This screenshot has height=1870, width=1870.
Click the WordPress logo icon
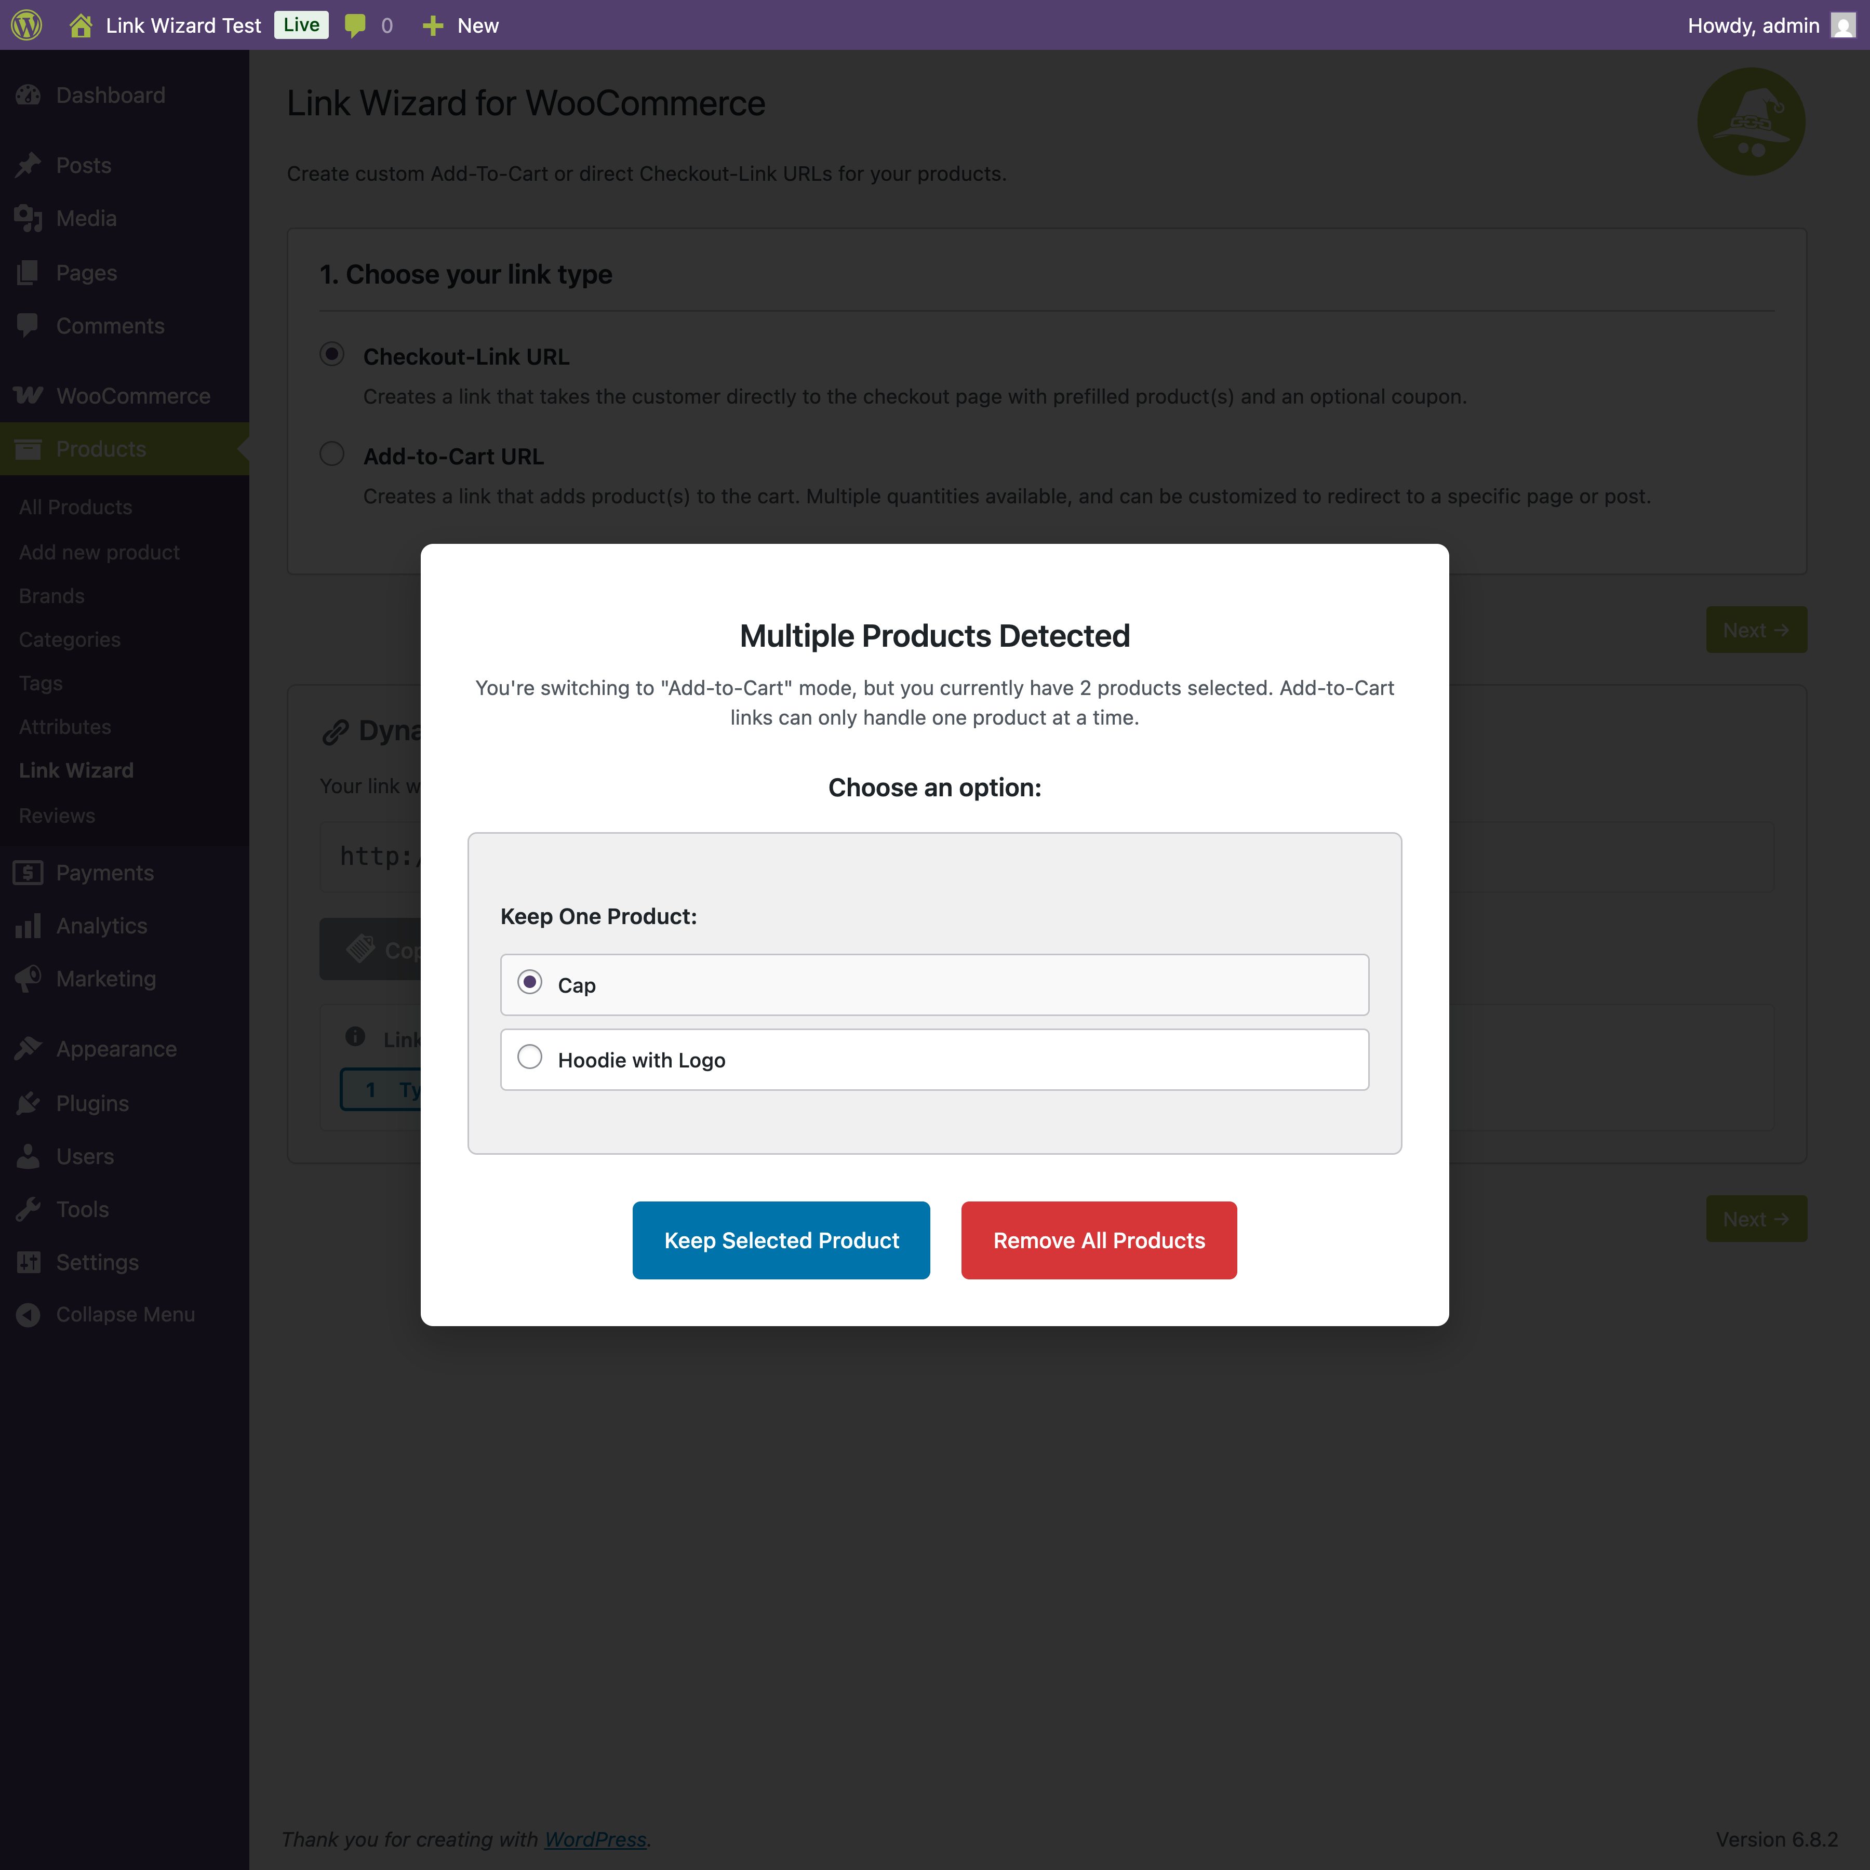pos(26,25)
